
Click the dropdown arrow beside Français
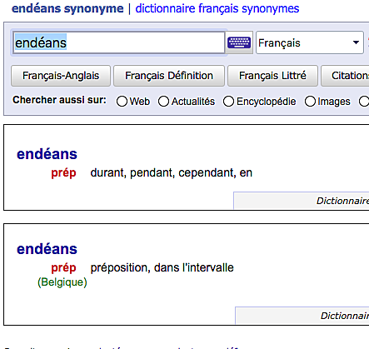tap(356, 42)
